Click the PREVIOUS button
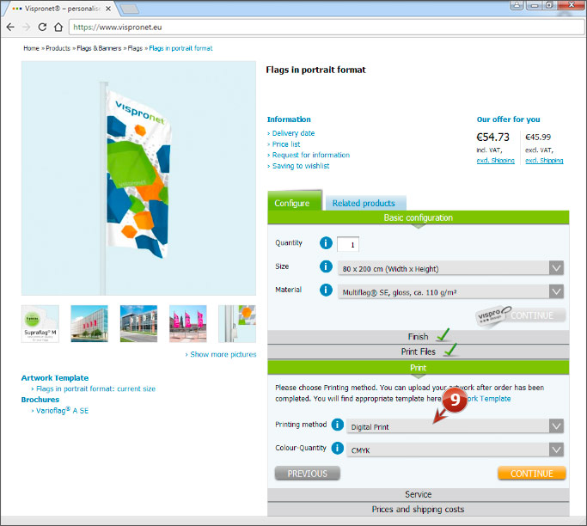This screenshot has height=526, width=587. (308, 474)
